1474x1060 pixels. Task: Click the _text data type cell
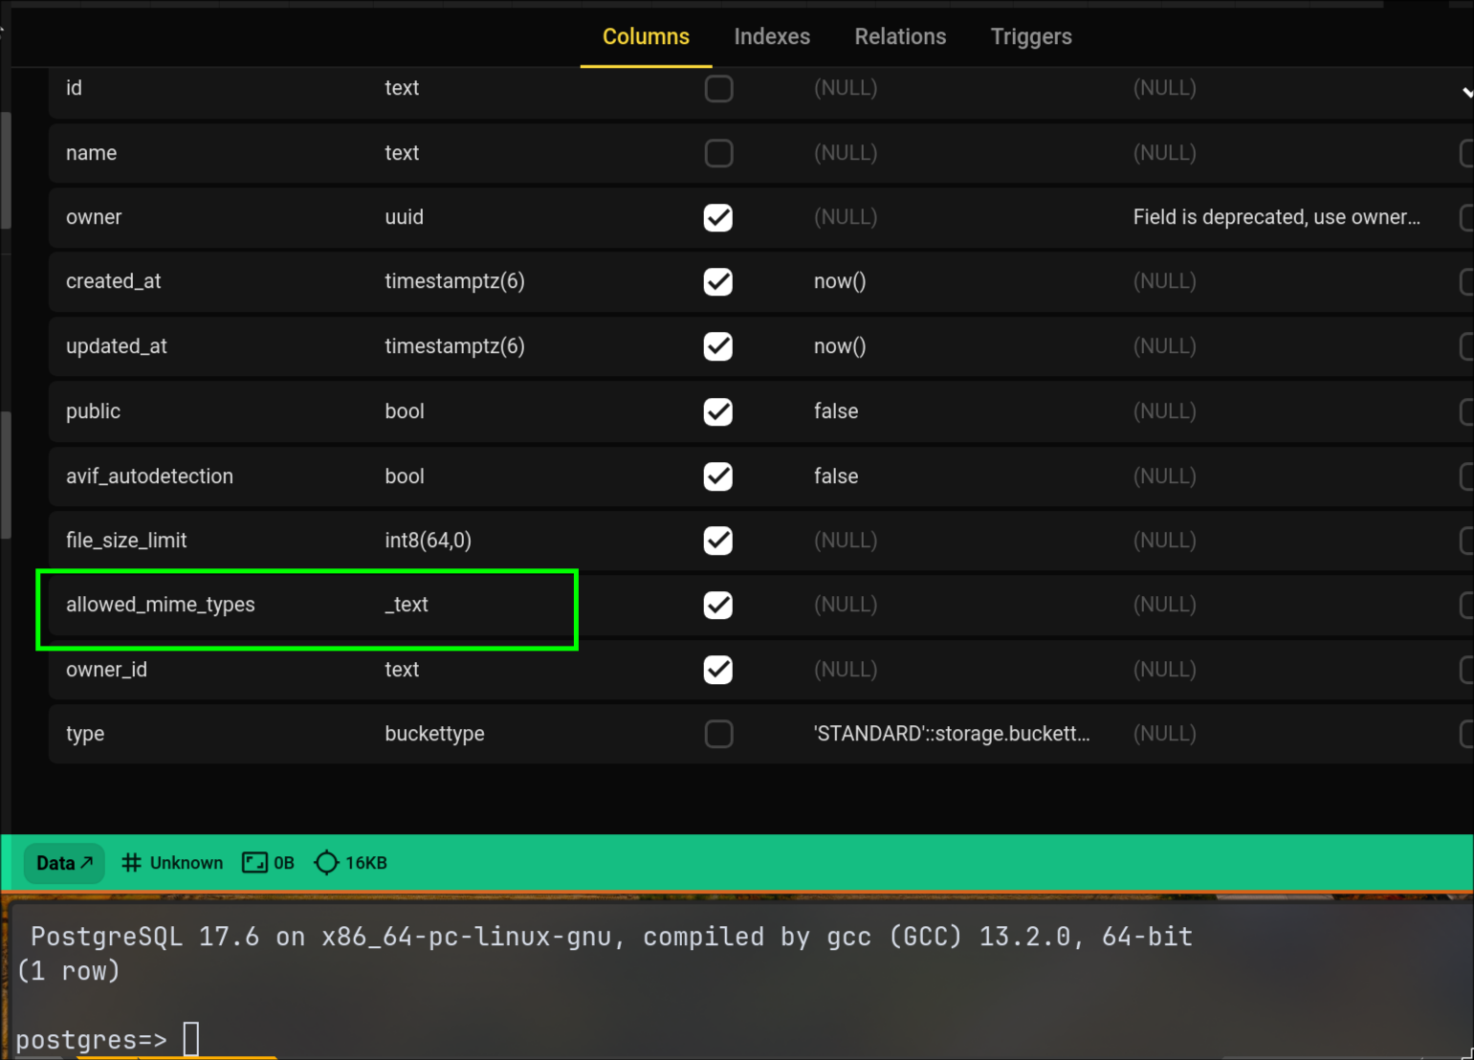click(x=407, y=605)
